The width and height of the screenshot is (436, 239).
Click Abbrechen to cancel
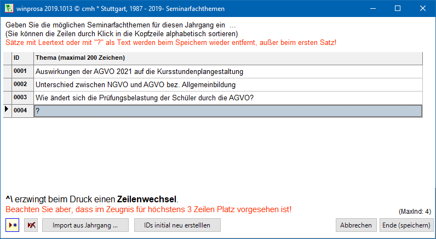(356, 225)
